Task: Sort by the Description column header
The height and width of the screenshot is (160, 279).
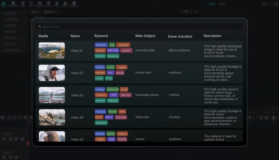Action: [x=212, y=36]
